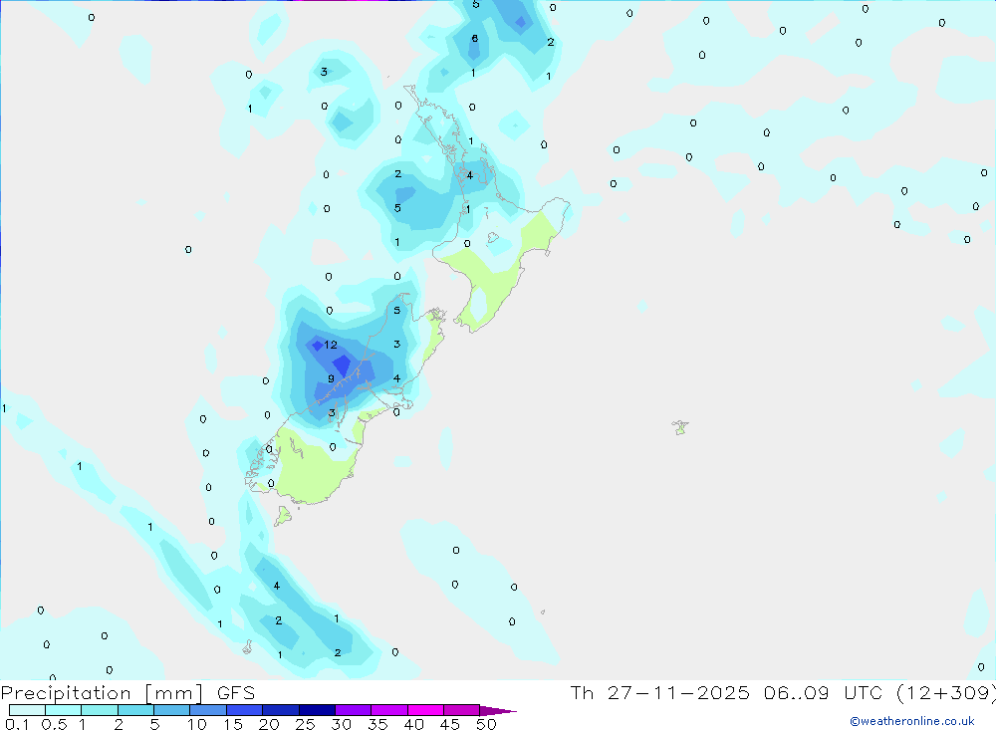
Task: Pick the 0.5–1 mm legend swatch
Action: pos(64,710)
